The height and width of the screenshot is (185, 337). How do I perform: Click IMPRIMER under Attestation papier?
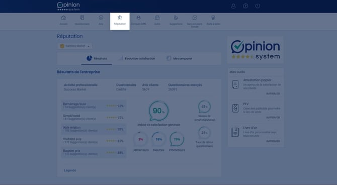coord(273,94)
